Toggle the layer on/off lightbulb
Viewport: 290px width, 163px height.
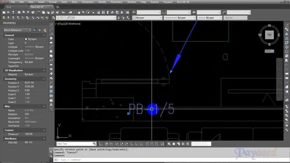coord(58,18)
